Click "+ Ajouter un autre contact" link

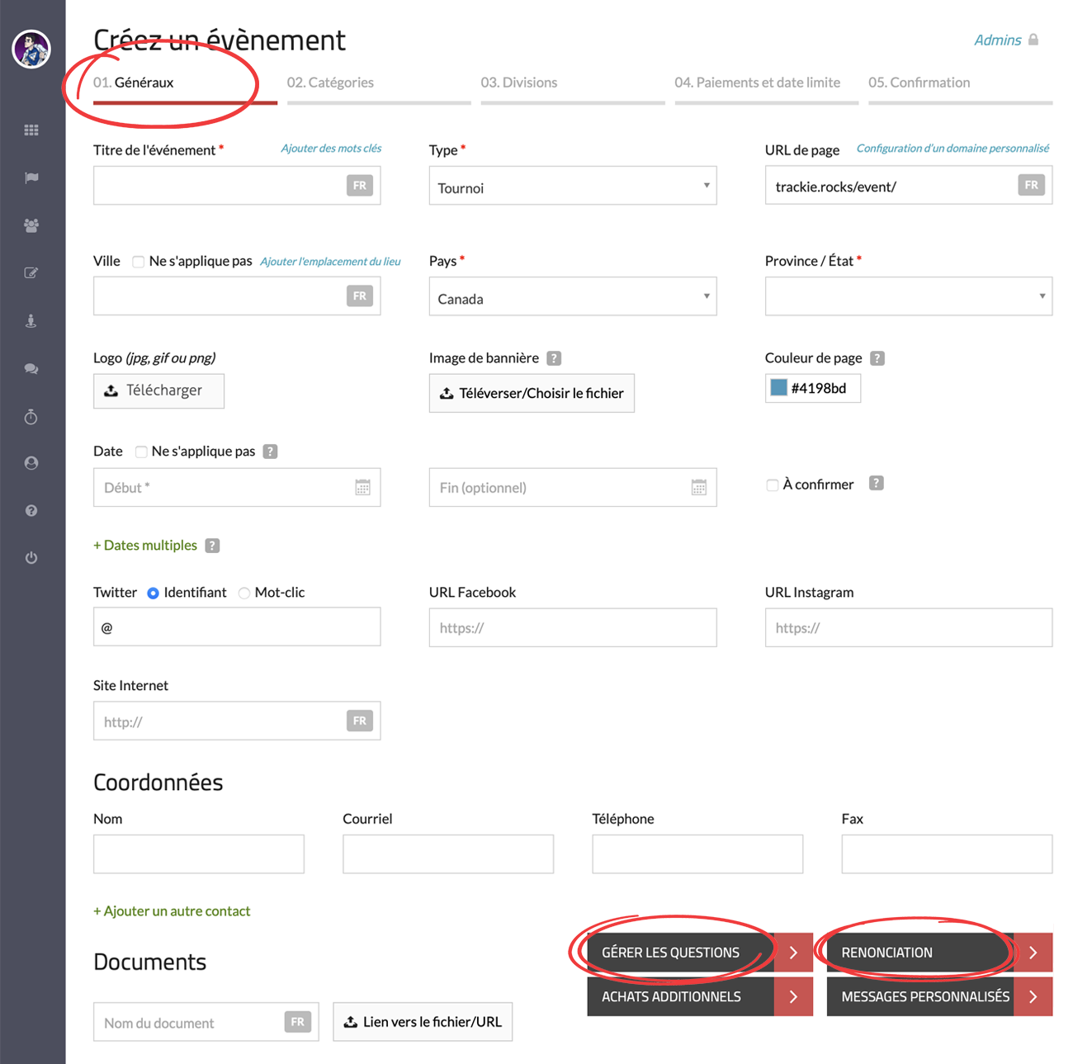(172, 911)
